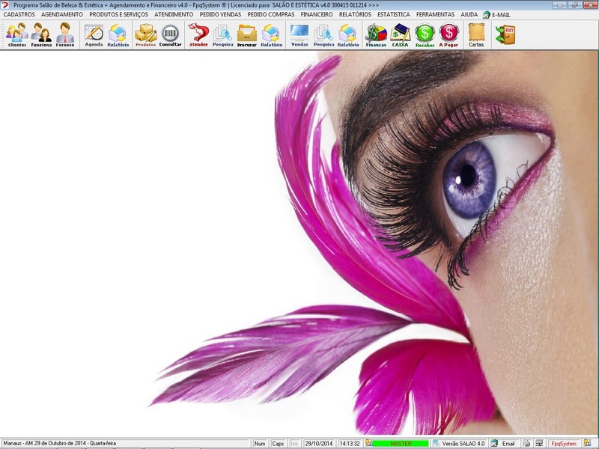Open the A Pagar bills icon

[449, 34]
